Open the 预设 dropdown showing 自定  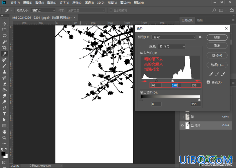(x=173, y=37)
